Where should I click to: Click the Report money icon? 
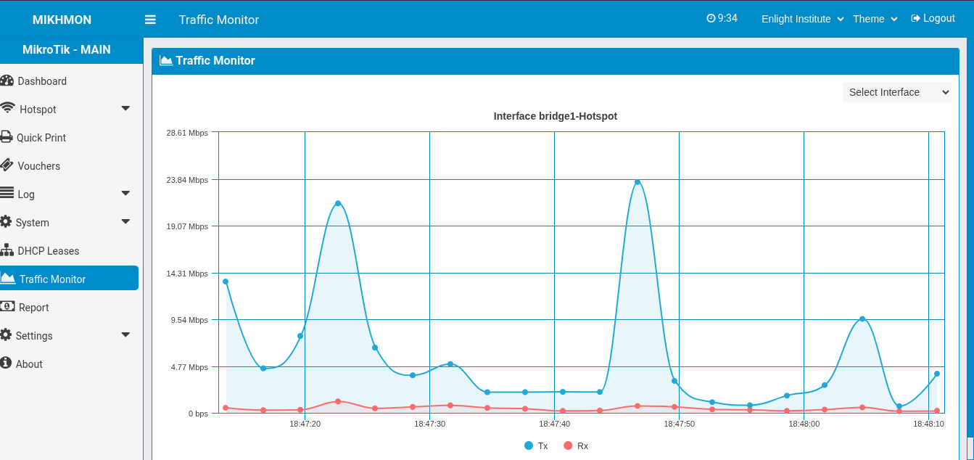click(x=7, y=306)
